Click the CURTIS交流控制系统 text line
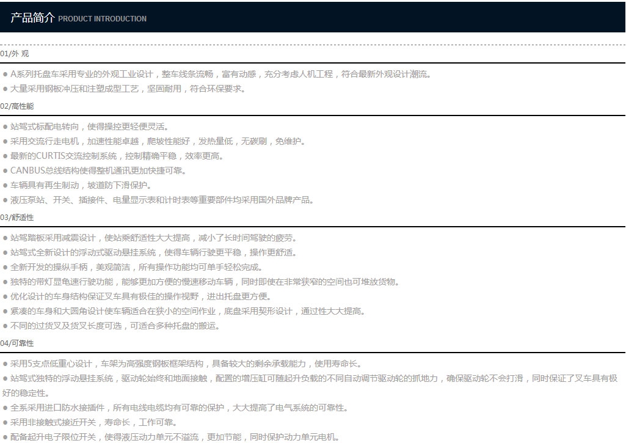 click(x=117, y=156)
